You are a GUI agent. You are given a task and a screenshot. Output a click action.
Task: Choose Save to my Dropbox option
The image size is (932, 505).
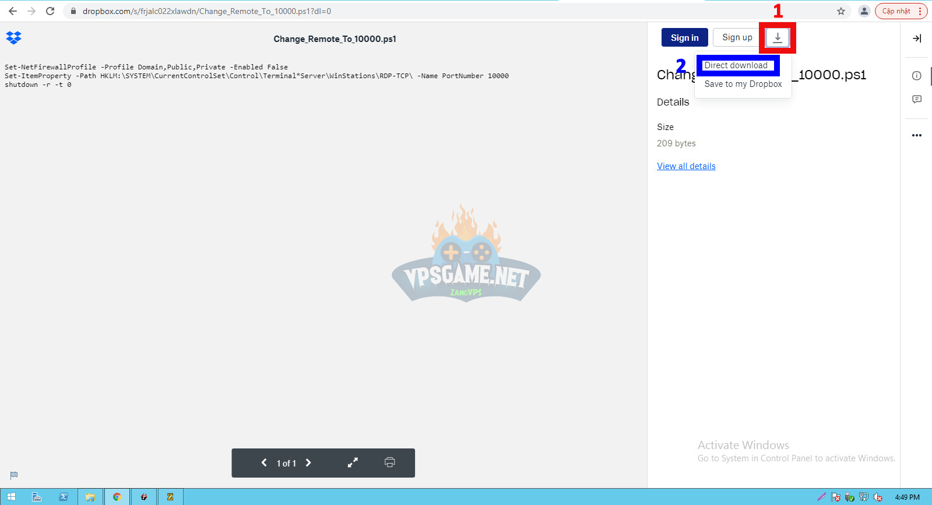743,84
